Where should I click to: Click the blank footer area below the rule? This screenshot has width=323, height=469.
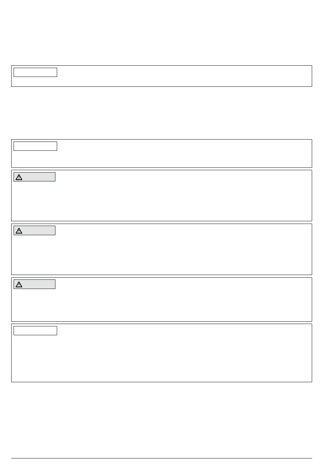[161, 464]
